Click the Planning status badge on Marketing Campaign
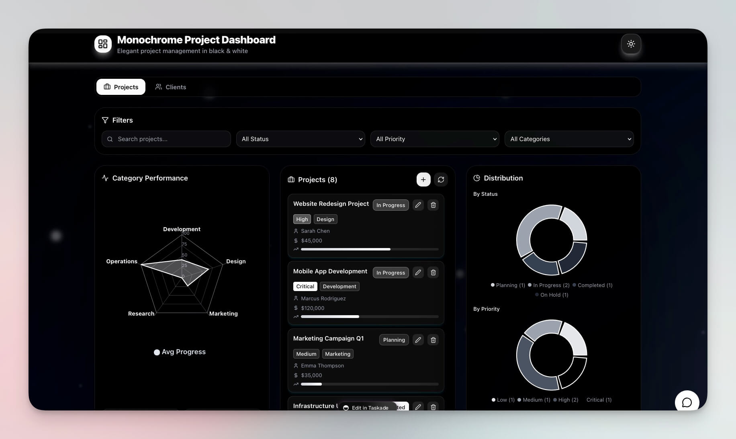The height and width of the screenshot is (439, 736). coord(394,340)
